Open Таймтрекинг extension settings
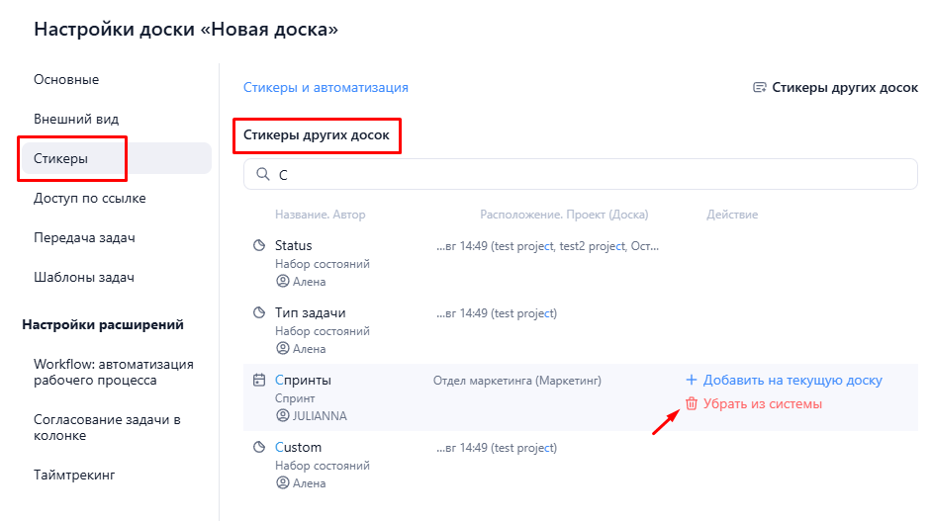 pos(74,475)
